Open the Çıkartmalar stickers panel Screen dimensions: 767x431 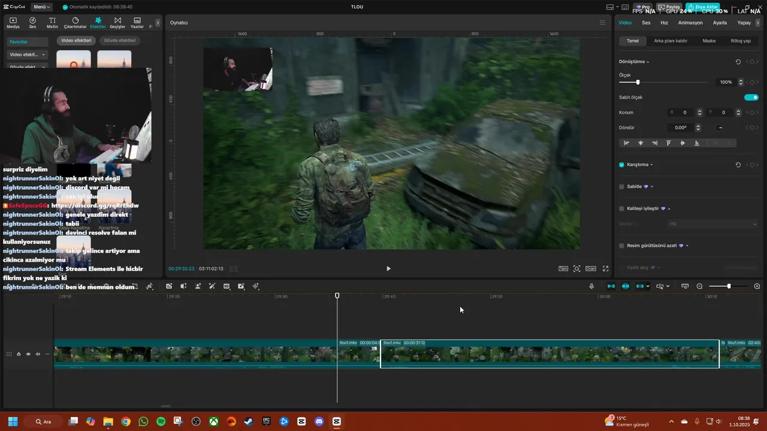75,23
